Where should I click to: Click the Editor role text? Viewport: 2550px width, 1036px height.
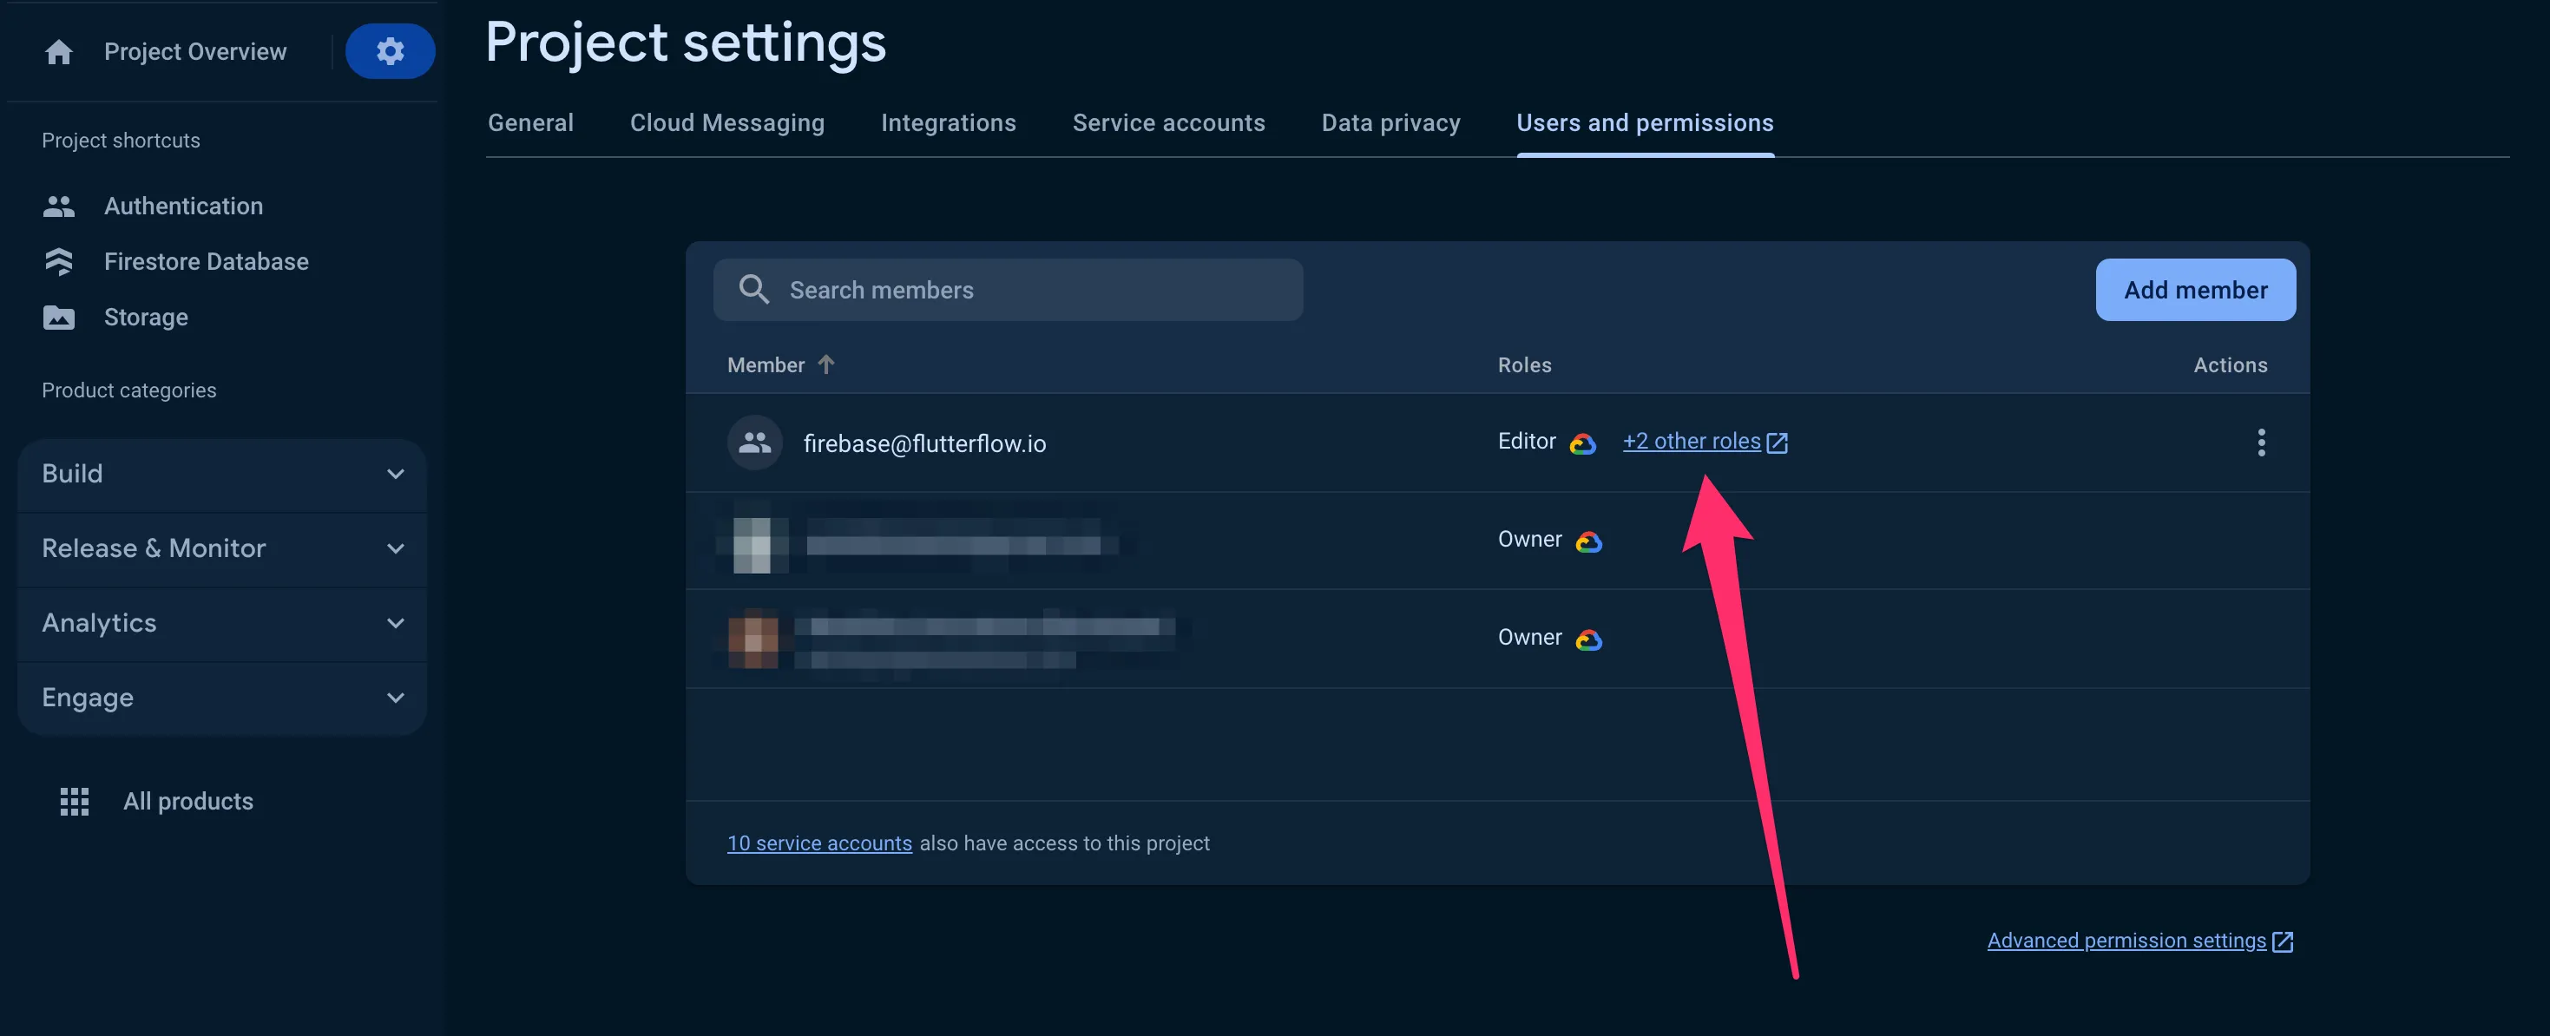tap(1526, 442)
